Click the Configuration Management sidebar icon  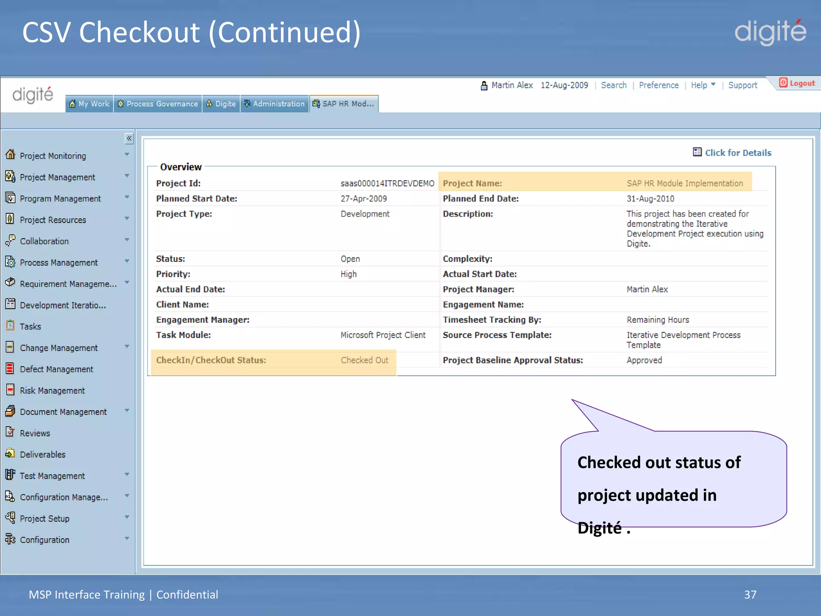click(10, 496)
